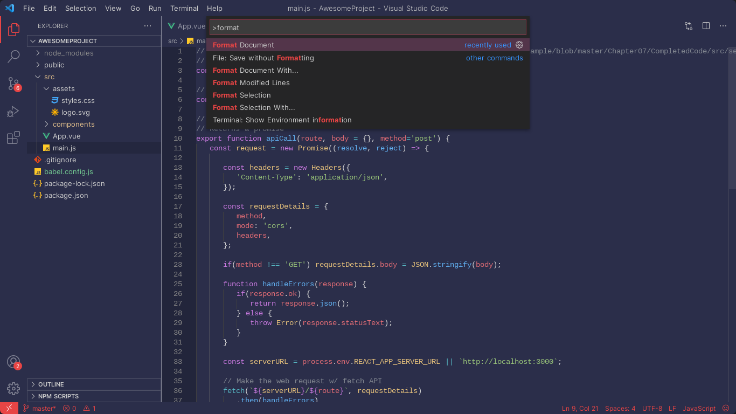Choose Format Document With... command
This screenshot has width=736, height=414.
click(368, 70)
